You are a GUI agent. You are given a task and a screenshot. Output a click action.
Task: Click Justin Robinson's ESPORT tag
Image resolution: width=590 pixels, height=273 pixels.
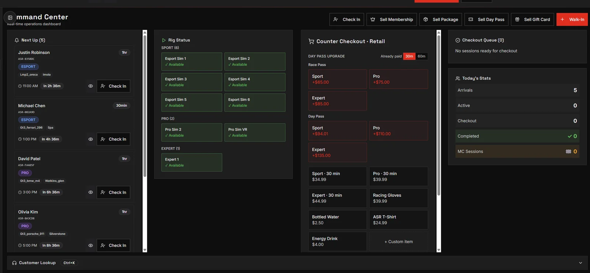[x=28, y=67]
